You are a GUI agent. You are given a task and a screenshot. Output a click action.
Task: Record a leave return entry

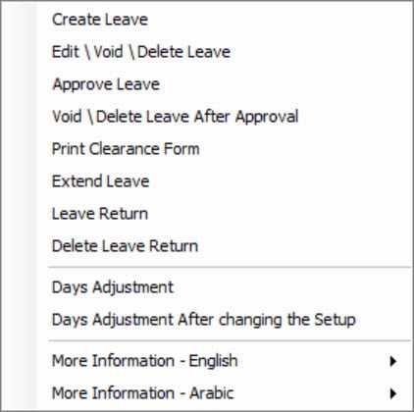tap(224, 214)
